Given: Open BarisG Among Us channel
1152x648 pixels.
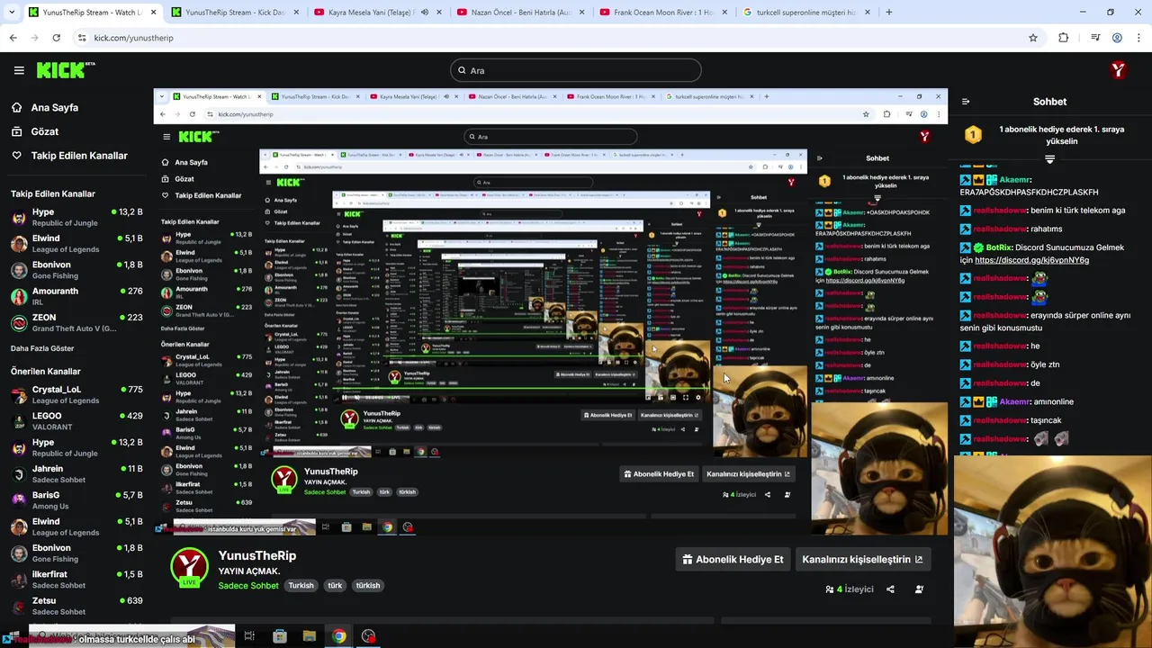Looking at the screenshot, I should point(76,500).
